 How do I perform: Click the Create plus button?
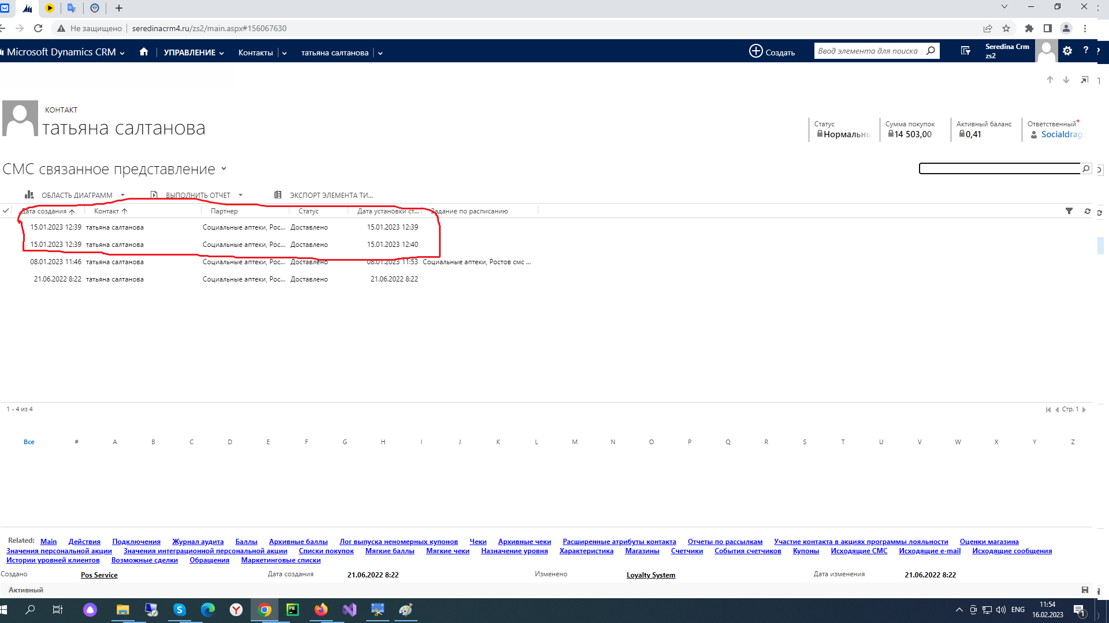click(772, 51)
